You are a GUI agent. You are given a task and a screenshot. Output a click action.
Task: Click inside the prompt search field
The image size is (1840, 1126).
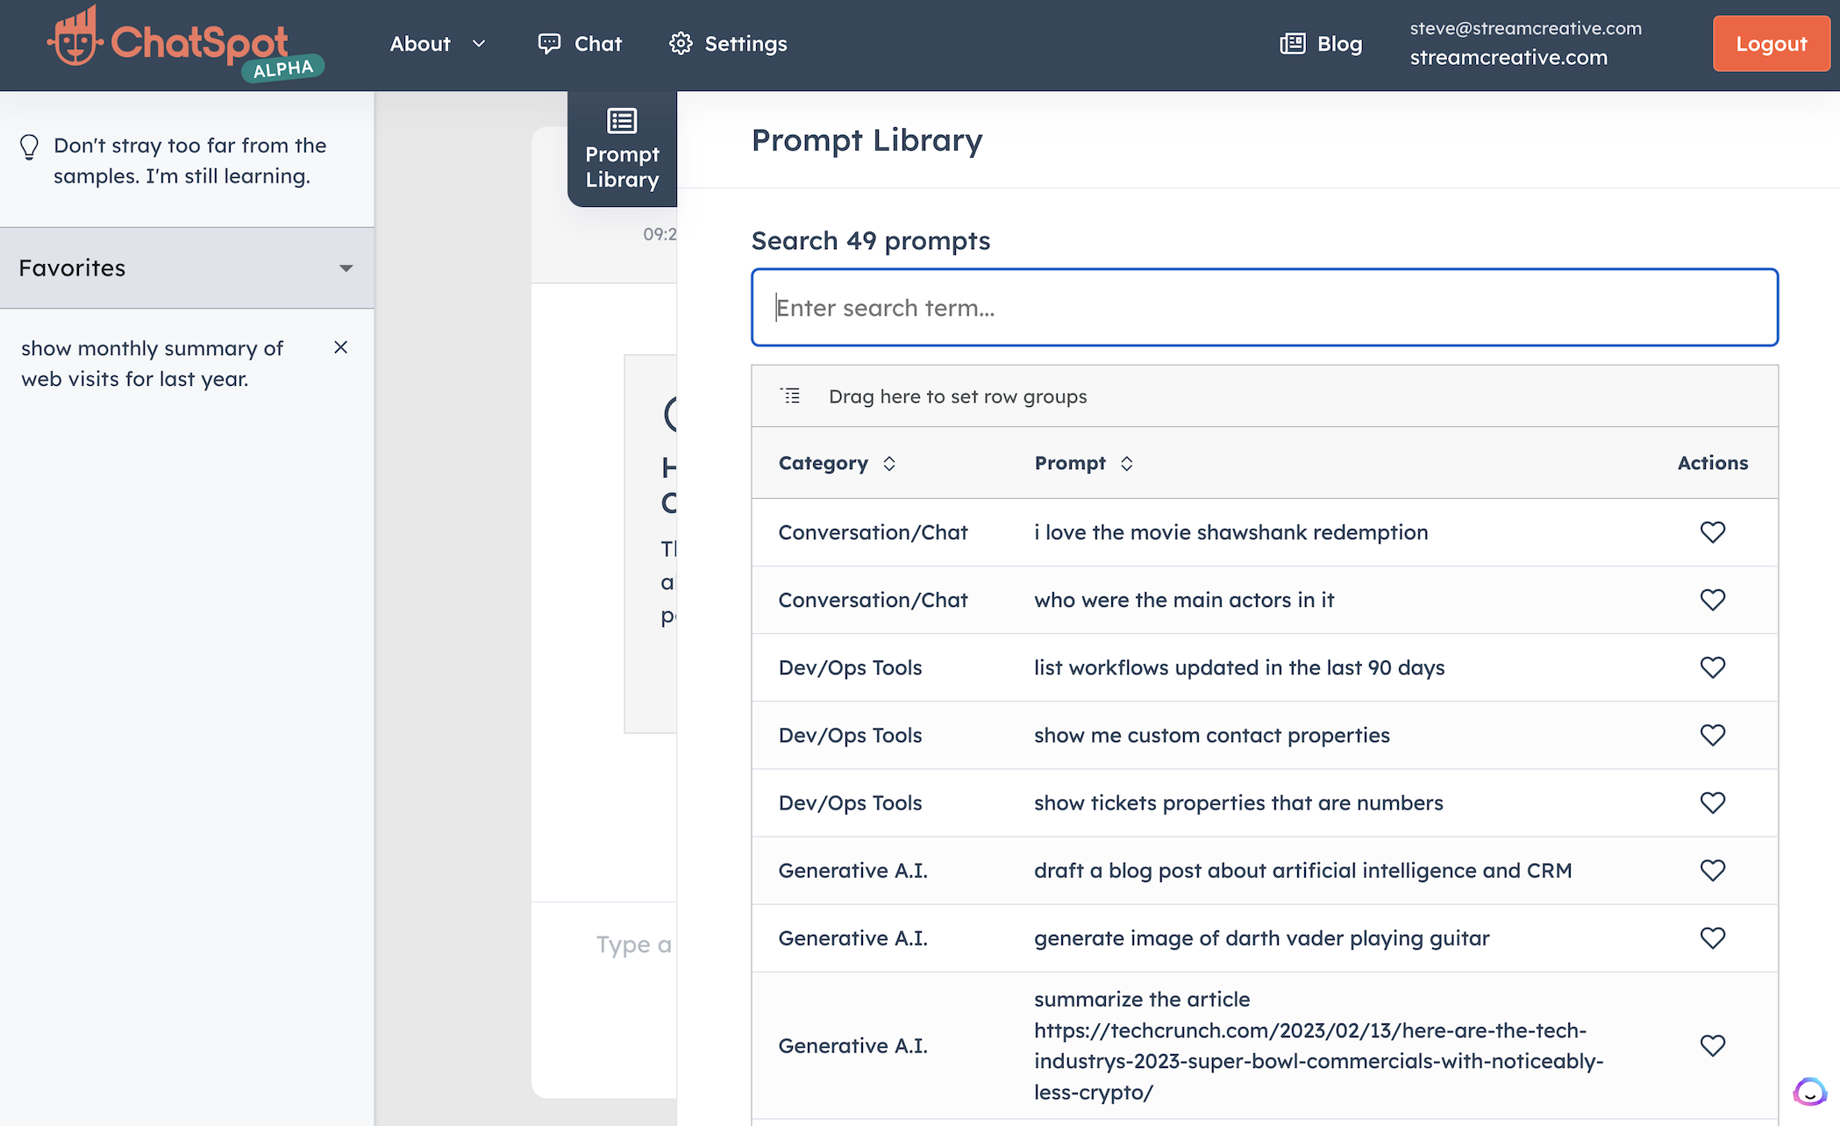point(1263,308)
